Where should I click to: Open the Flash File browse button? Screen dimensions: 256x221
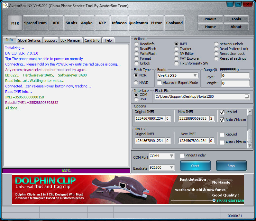point(247,97)
